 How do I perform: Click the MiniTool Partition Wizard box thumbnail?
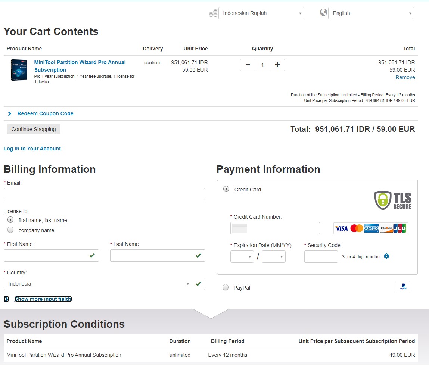click(x=19, y=70)
